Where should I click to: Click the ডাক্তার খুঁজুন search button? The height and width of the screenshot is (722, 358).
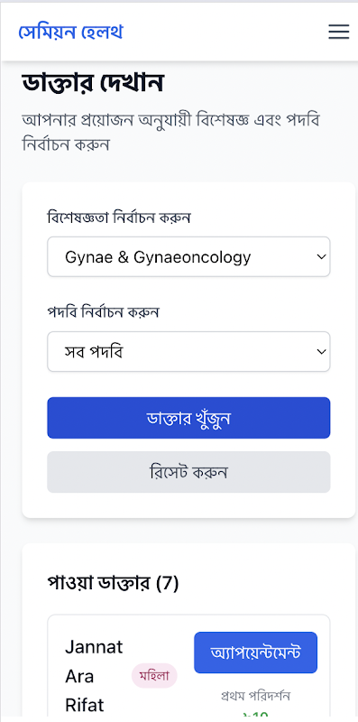(x=188, y=418)
